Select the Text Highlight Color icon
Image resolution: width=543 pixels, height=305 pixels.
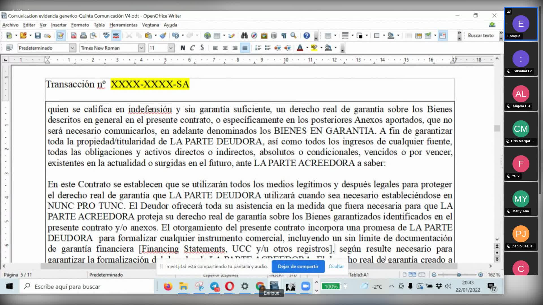click(314, 48)
